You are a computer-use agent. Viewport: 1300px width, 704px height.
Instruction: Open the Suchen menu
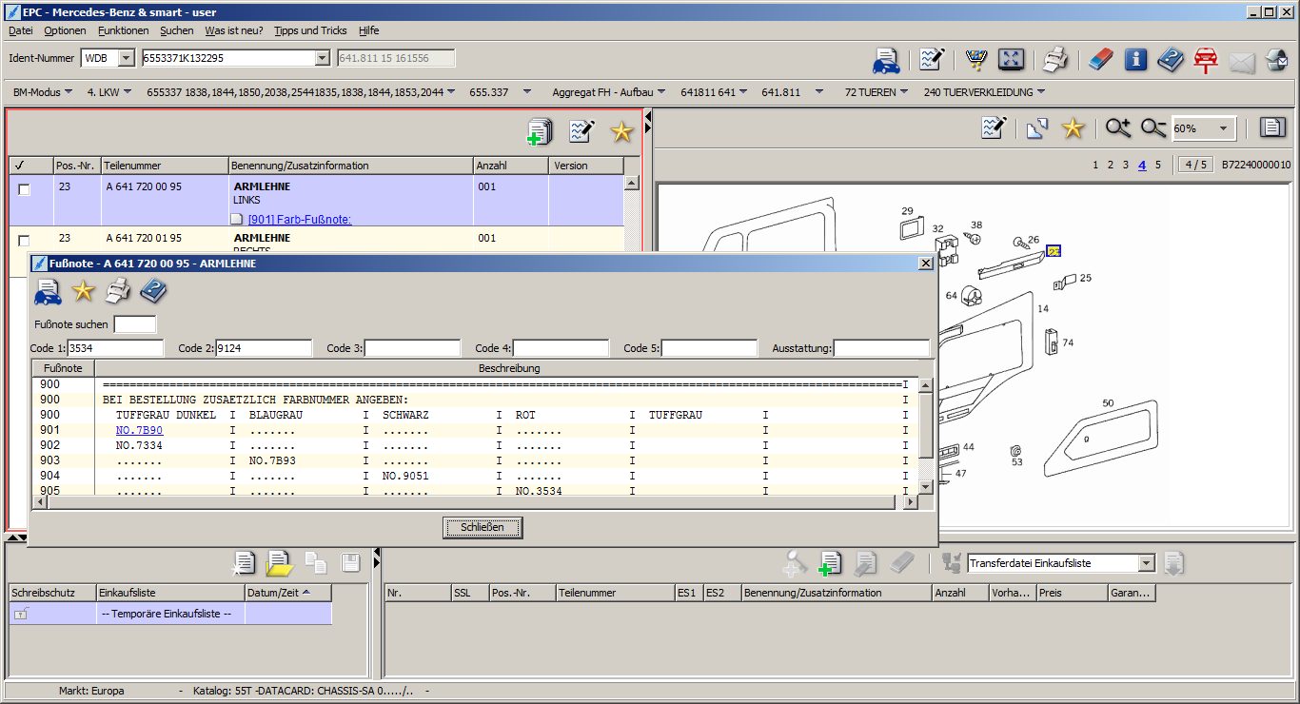tap(177, 30)
